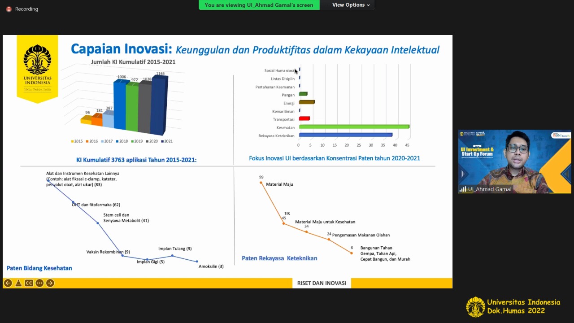The width and height of the screenshot is (574, 323).
Task: Click the Kesehatan green bar
Action: [354, 127]
